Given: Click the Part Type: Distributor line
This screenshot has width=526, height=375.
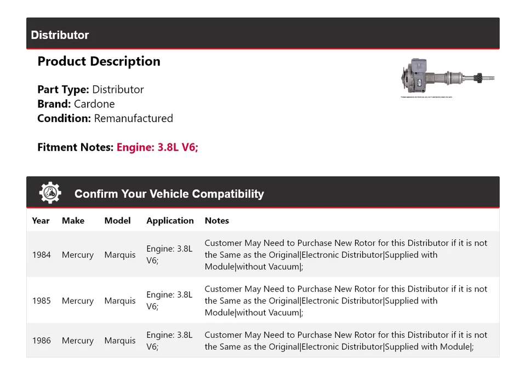Looking at the screenshot, I should click(90, 90).
